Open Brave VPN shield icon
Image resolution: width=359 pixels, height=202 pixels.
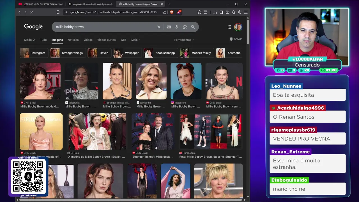pyautogui.click(x=240, y=12)
